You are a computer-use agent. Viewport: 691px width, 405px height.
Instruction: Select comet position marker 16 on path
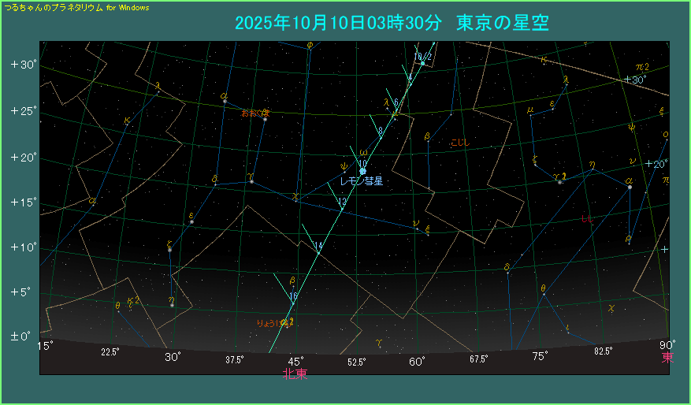click(293, 296)
